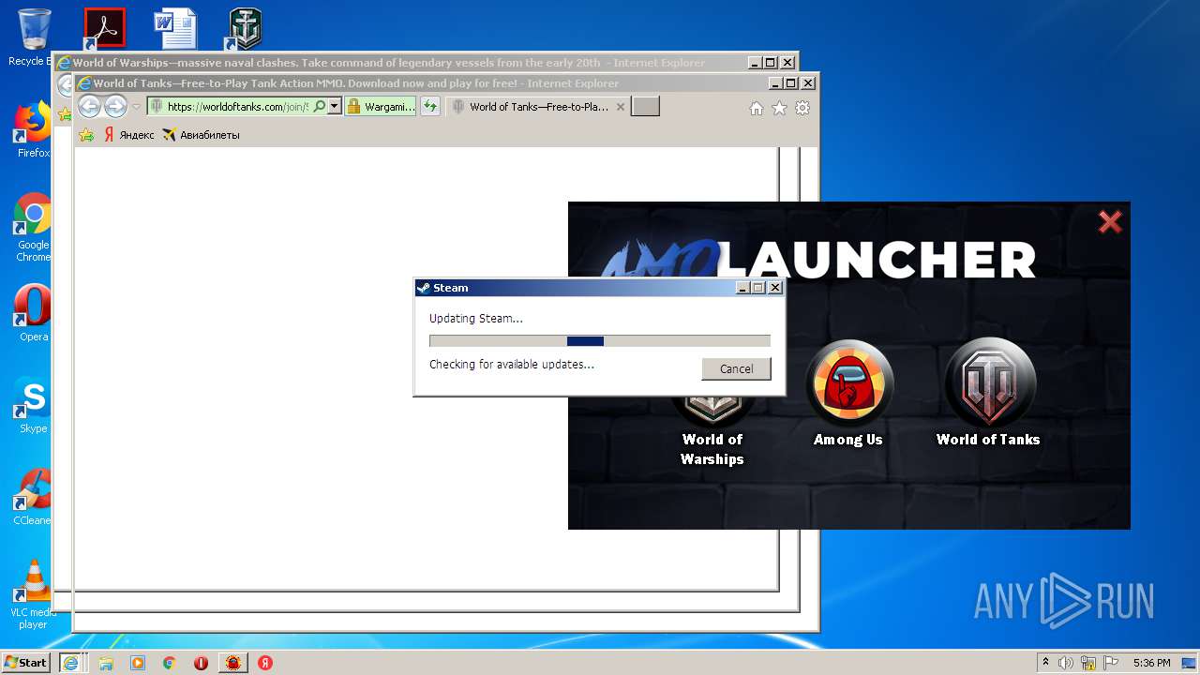Open CCleaner desktop shortcut
Image resolution: width=1200 pixels, height=675 pixels.
[x=34, y=497]
